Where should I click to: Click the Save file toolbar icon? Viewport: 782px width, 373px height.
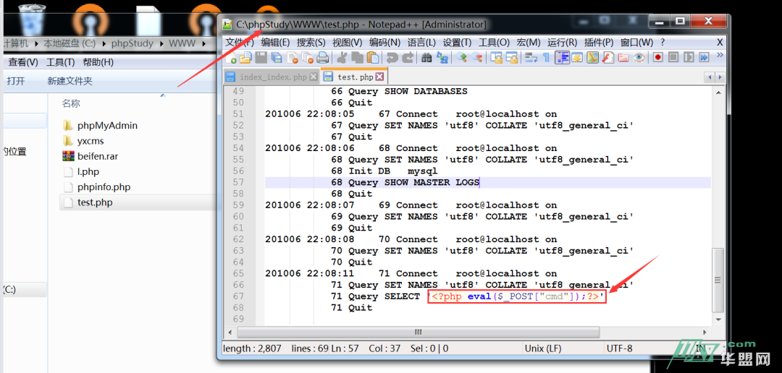261,58
